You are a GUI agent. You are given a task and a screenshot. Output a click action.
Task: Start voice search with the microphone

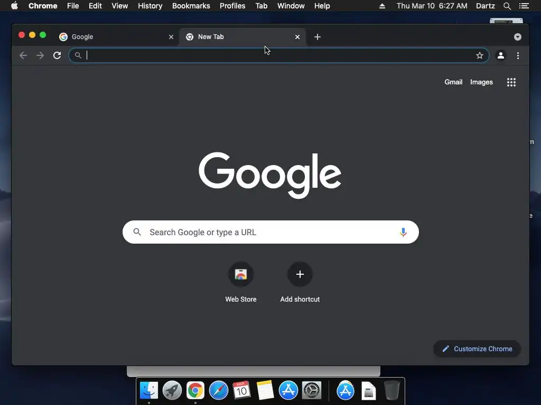tap(403, 232)
